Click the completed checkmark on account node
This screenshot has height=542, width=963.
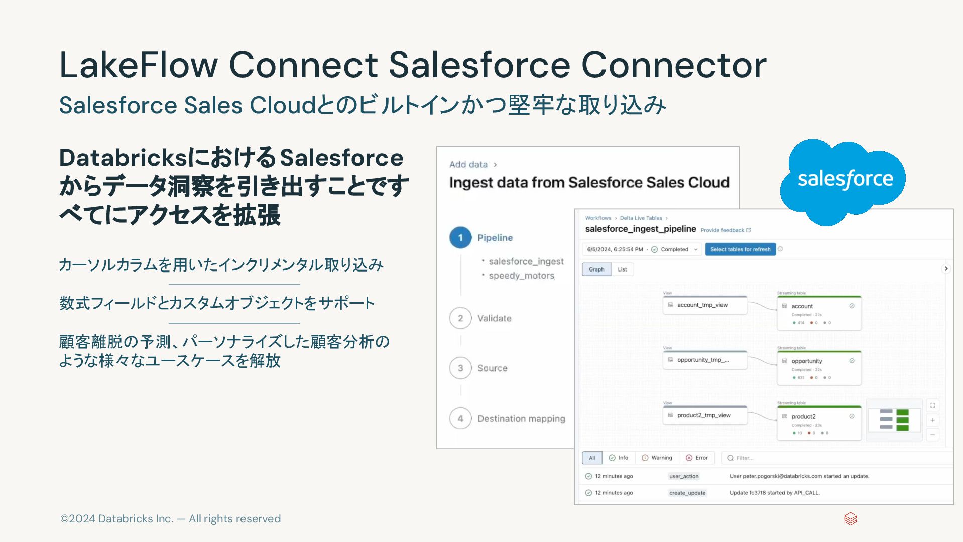pyautogui.click(x=852, y=306)
